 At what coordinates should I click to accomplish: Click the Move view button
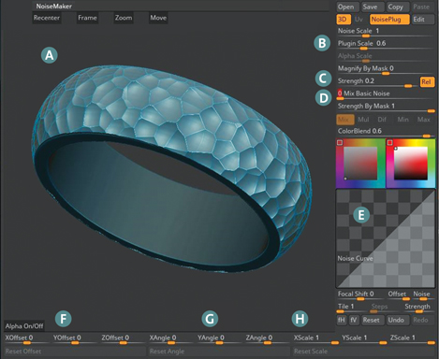pos(158,18)
